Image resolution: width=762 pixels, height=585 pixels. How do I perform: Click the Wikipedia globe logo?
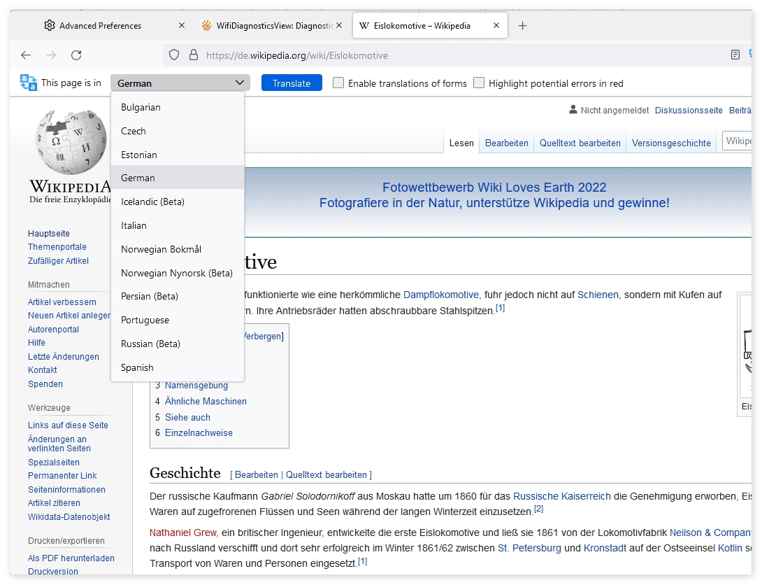[71, 143]
